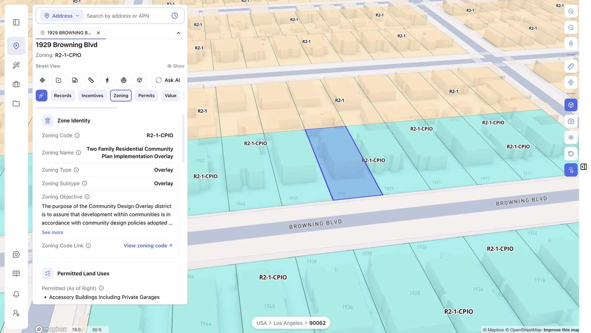Click the Zone Identity section header
This screenshot has width=591, height=333.
point(73,121)
